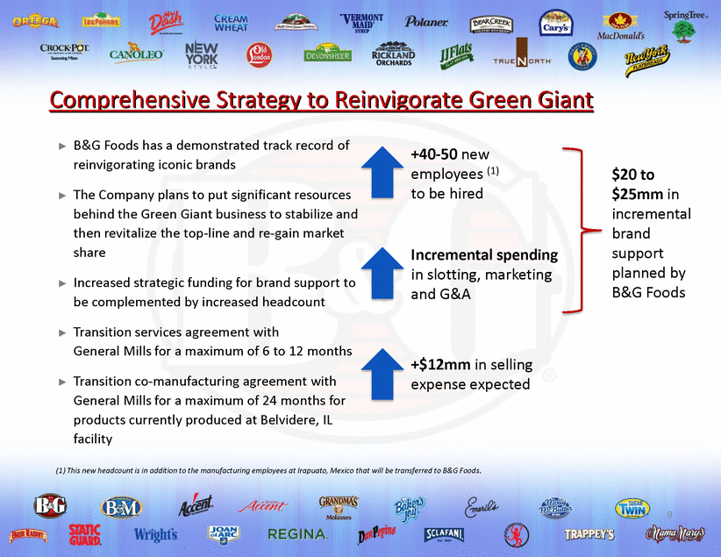Select the Vermont Maid Syrup logo
The width and height of the screenshot is (721, 557).
click(x=361, y=23)
